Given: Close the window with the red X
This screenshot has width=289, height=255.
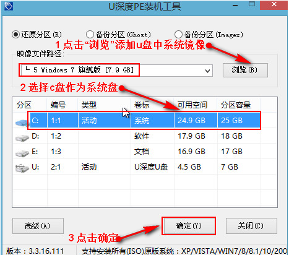Looking at the screenshot, I should pos(274,4).
